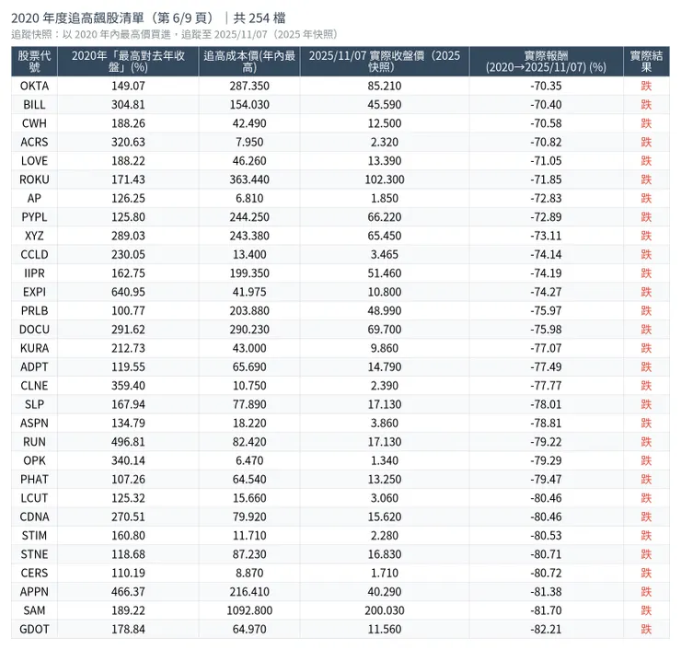This screenshot has width=681, height=650.
Task: Select the OPK ticker cell
Action: (x=34, y=460)
